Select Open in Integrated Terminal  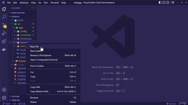pos(53,60)
